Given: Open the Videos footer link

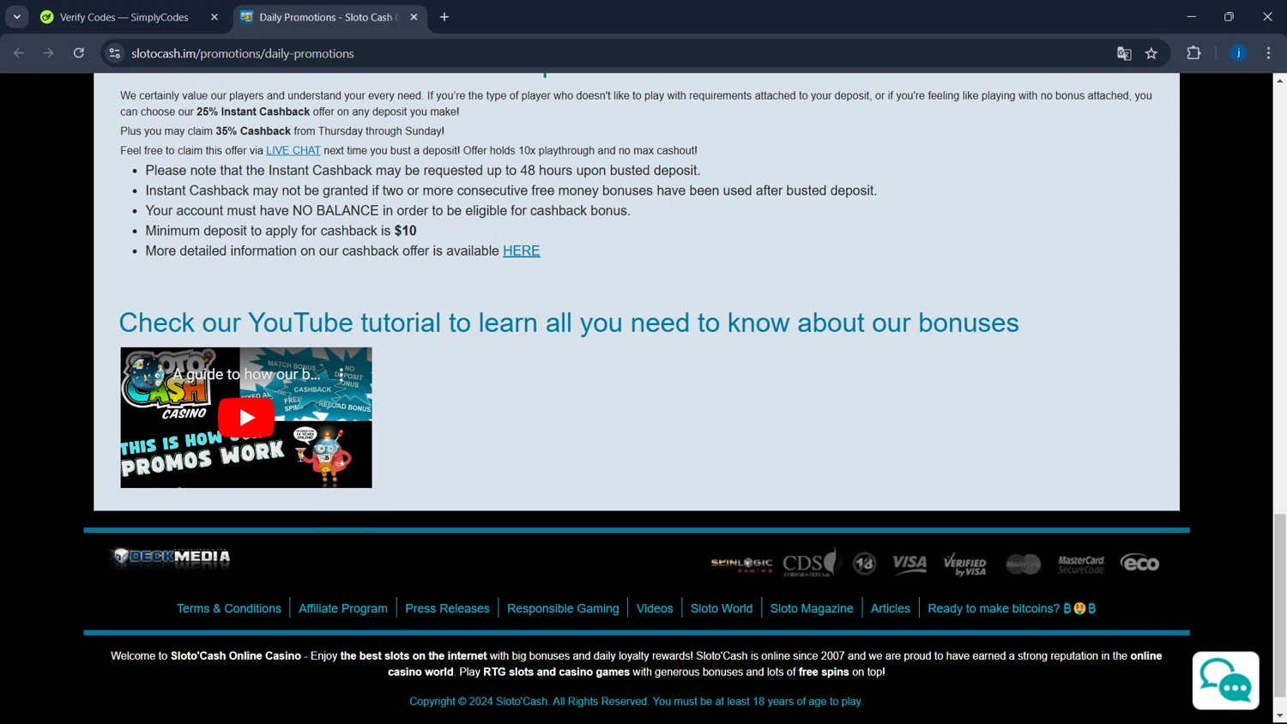Looking at the screenshot, I should click(655, 608).
